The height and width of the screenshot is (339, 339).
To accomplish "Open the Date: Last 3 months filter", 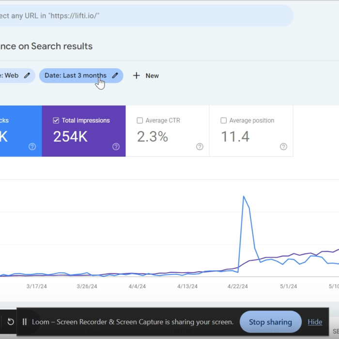I will 75,76.
